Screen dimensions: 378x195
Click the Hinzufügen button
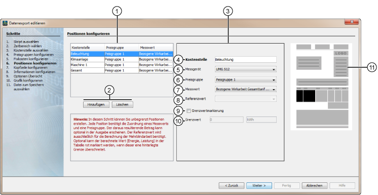tap(96, 105)
